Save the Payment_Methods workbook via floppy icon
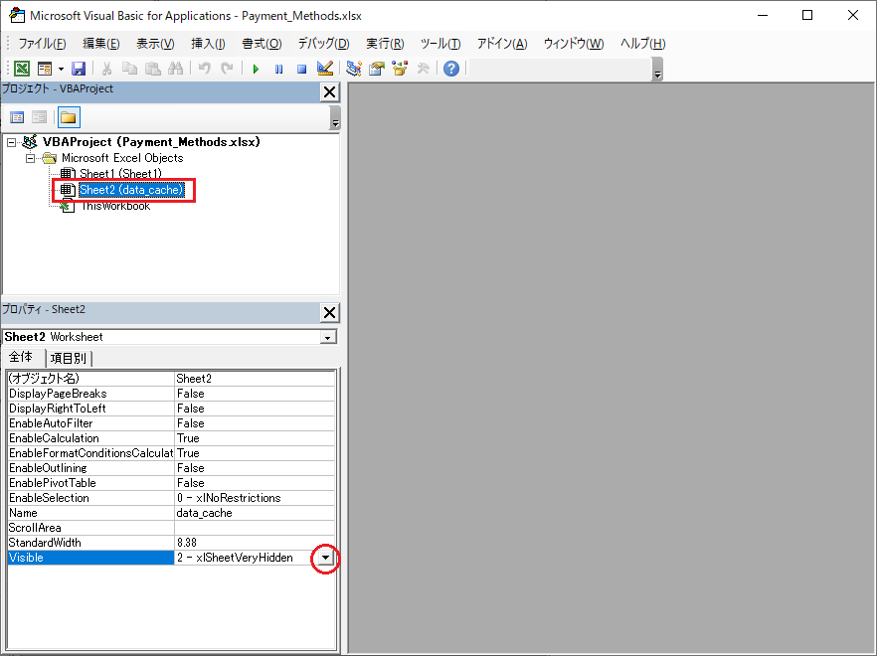The width and height of the screenshot is (877, 656). pos(79,69)
